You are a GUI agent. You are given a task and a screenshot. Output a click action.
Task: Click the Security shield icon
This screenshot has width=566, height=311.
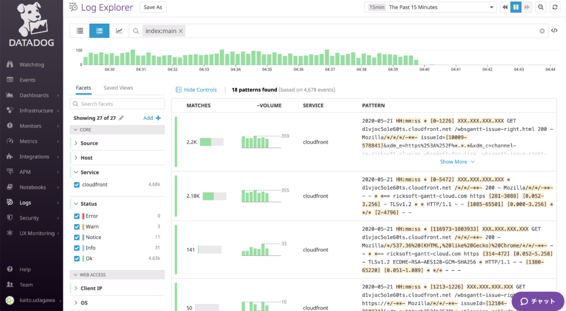[x=10, y=218]
